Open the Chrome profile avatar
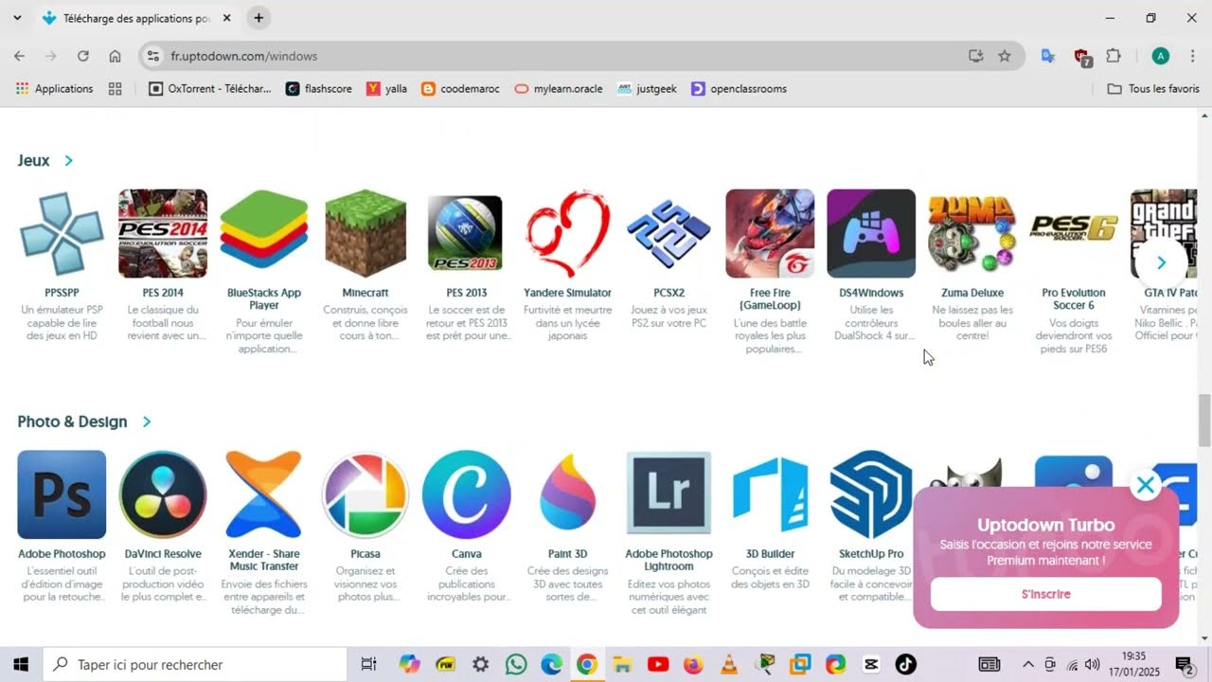1212x682 pixels. click(x=1161, y=56)
